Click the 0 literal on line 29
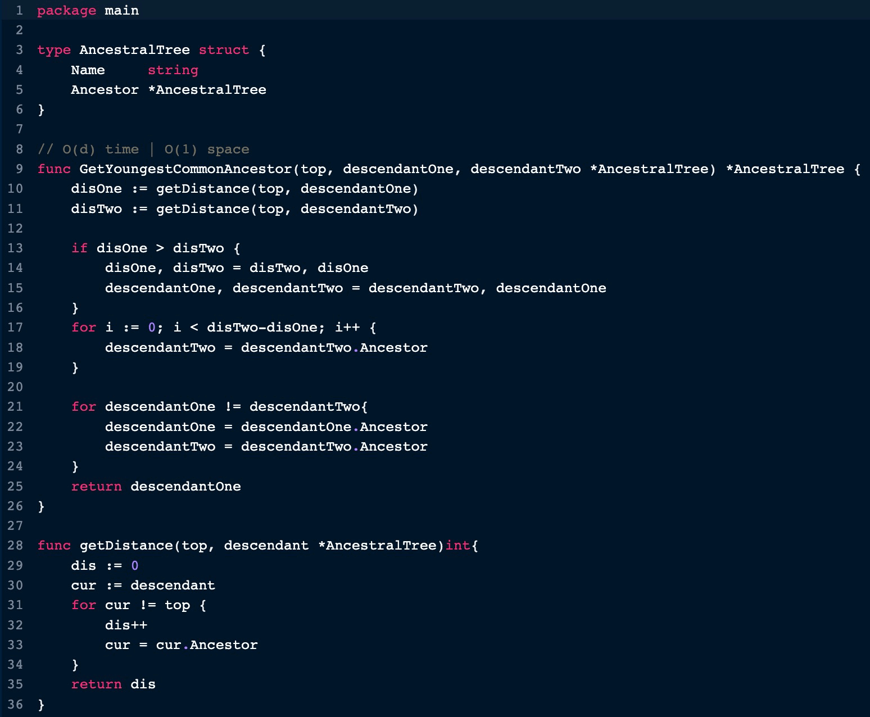 (134, 566)
